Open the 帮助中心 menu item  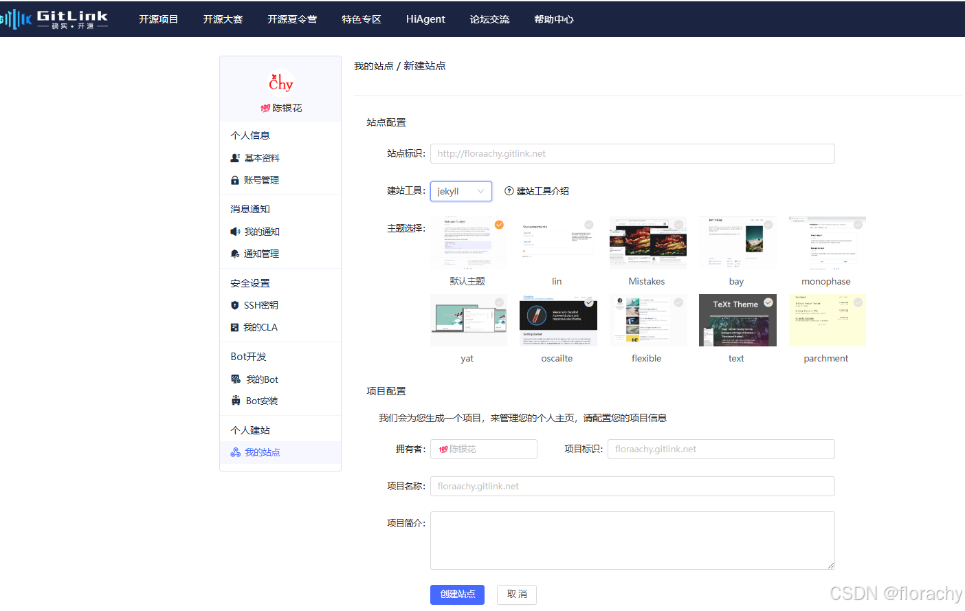pyautogui.click(x=554, y=19)
